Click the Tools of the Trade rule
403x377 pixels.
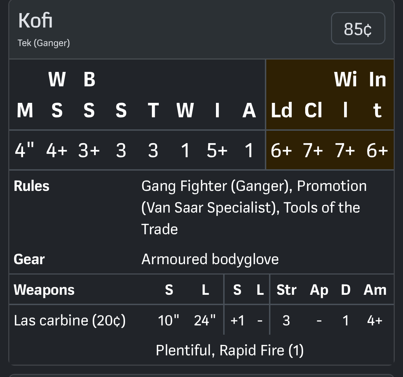(322, 207)
